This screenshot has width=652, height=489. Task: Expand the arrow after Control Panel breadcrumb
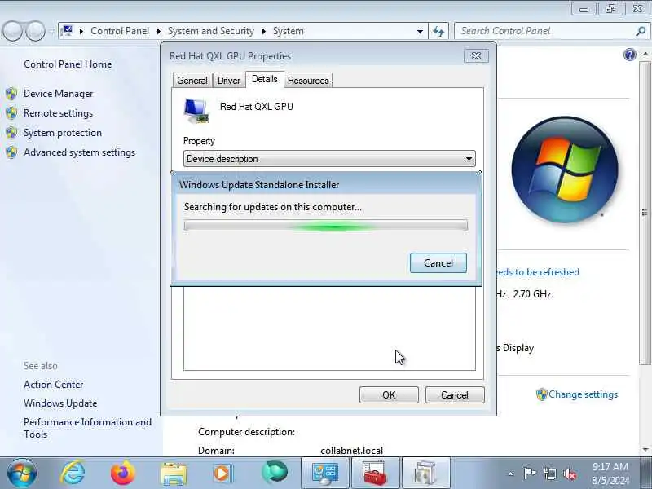click(158, 31)
